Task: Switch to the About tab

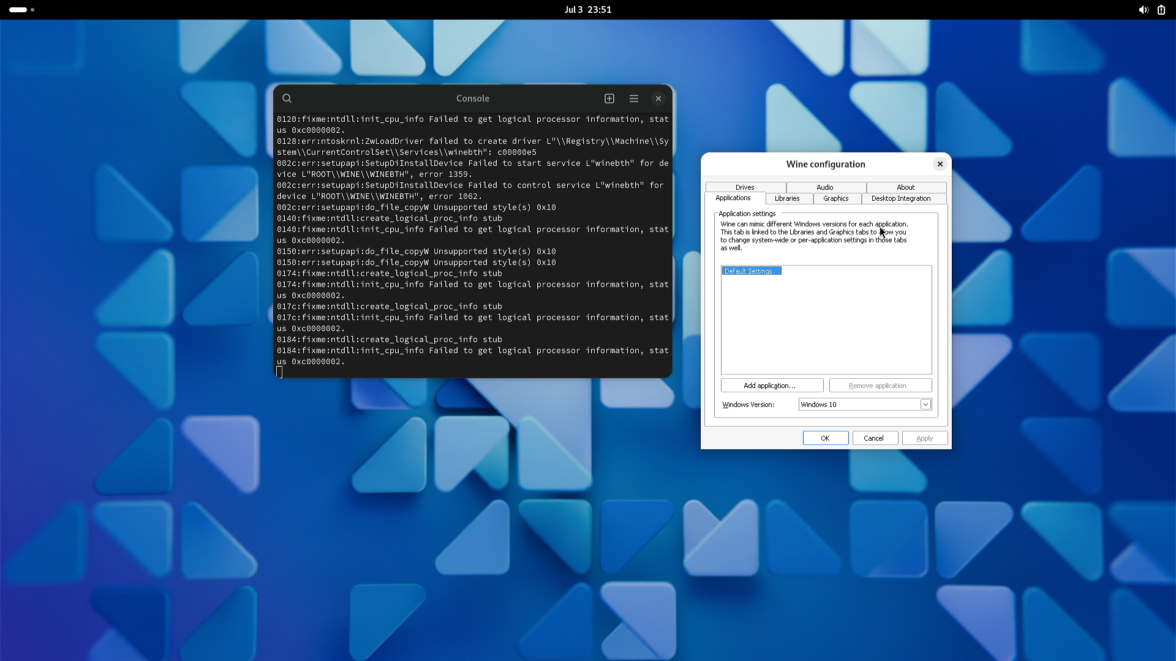Action: (907, 187)
